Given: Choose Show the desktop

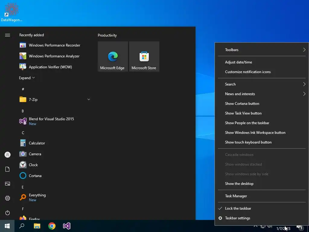Looking at the screenshot, I should (x=262, y=184).
